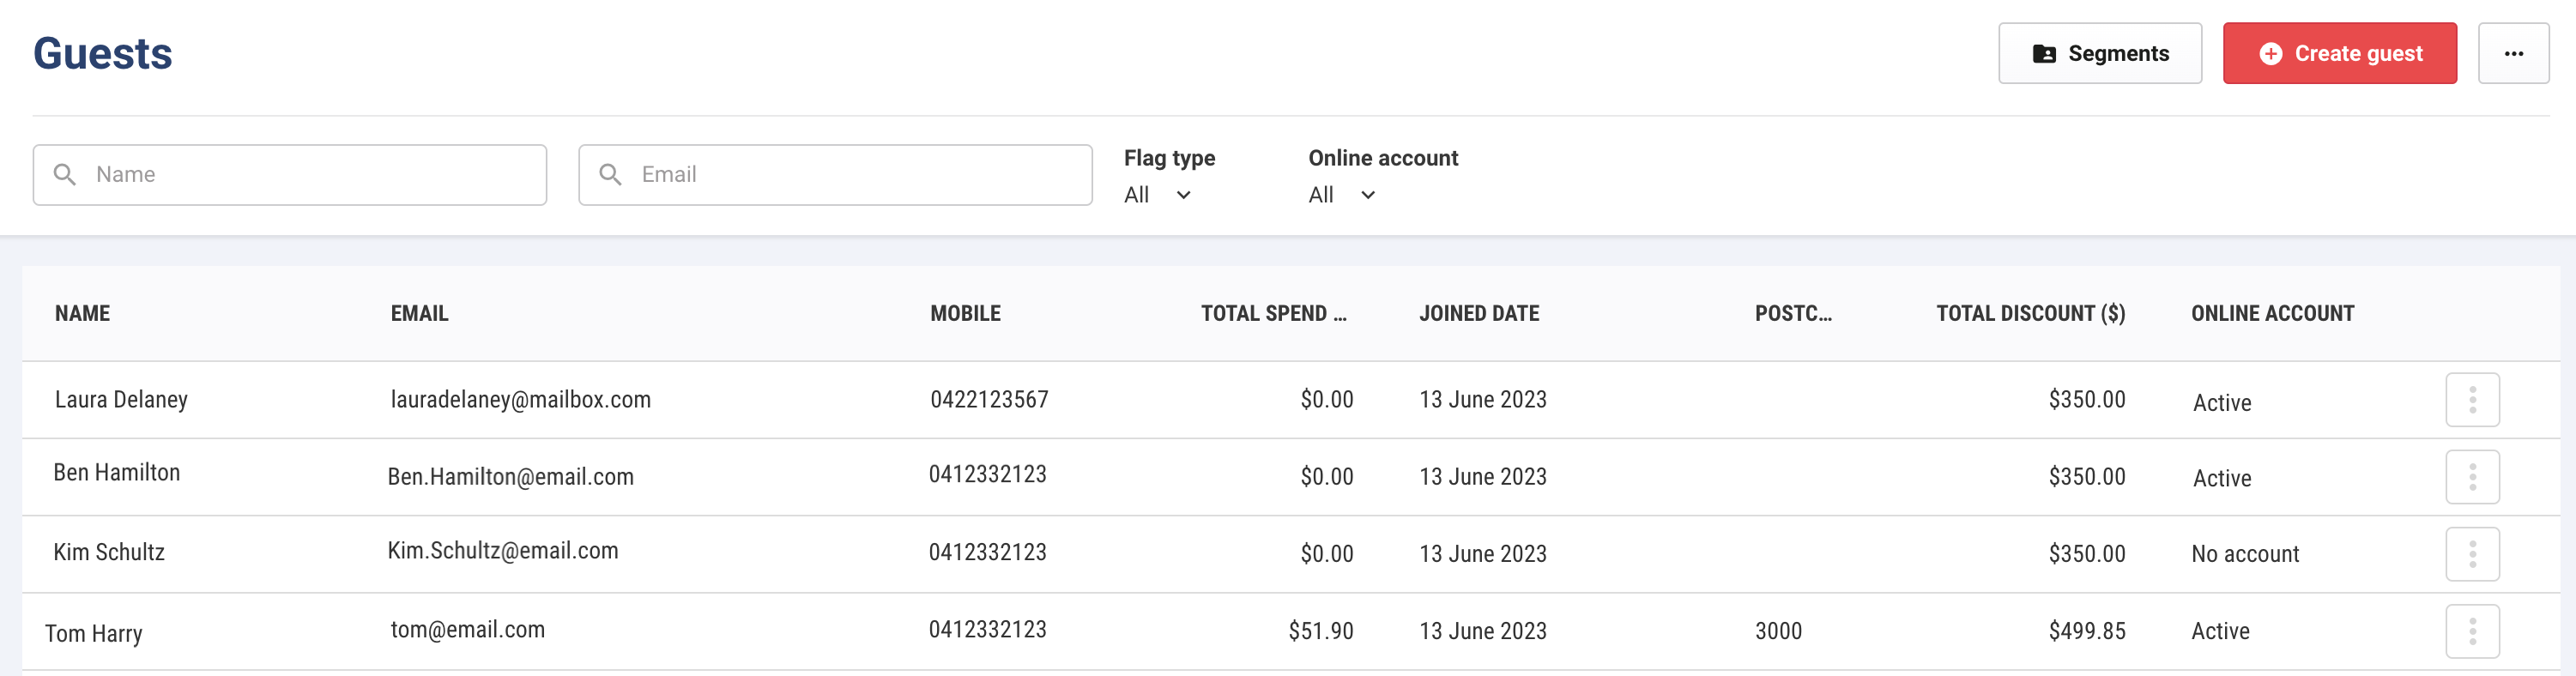Click the Guests page heading
This screenshot has height=676, width=2576.
click(103, 54)
